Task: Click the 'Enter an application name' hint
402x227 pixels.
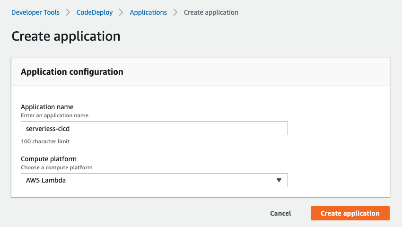Action: click(x=54, y=115)
